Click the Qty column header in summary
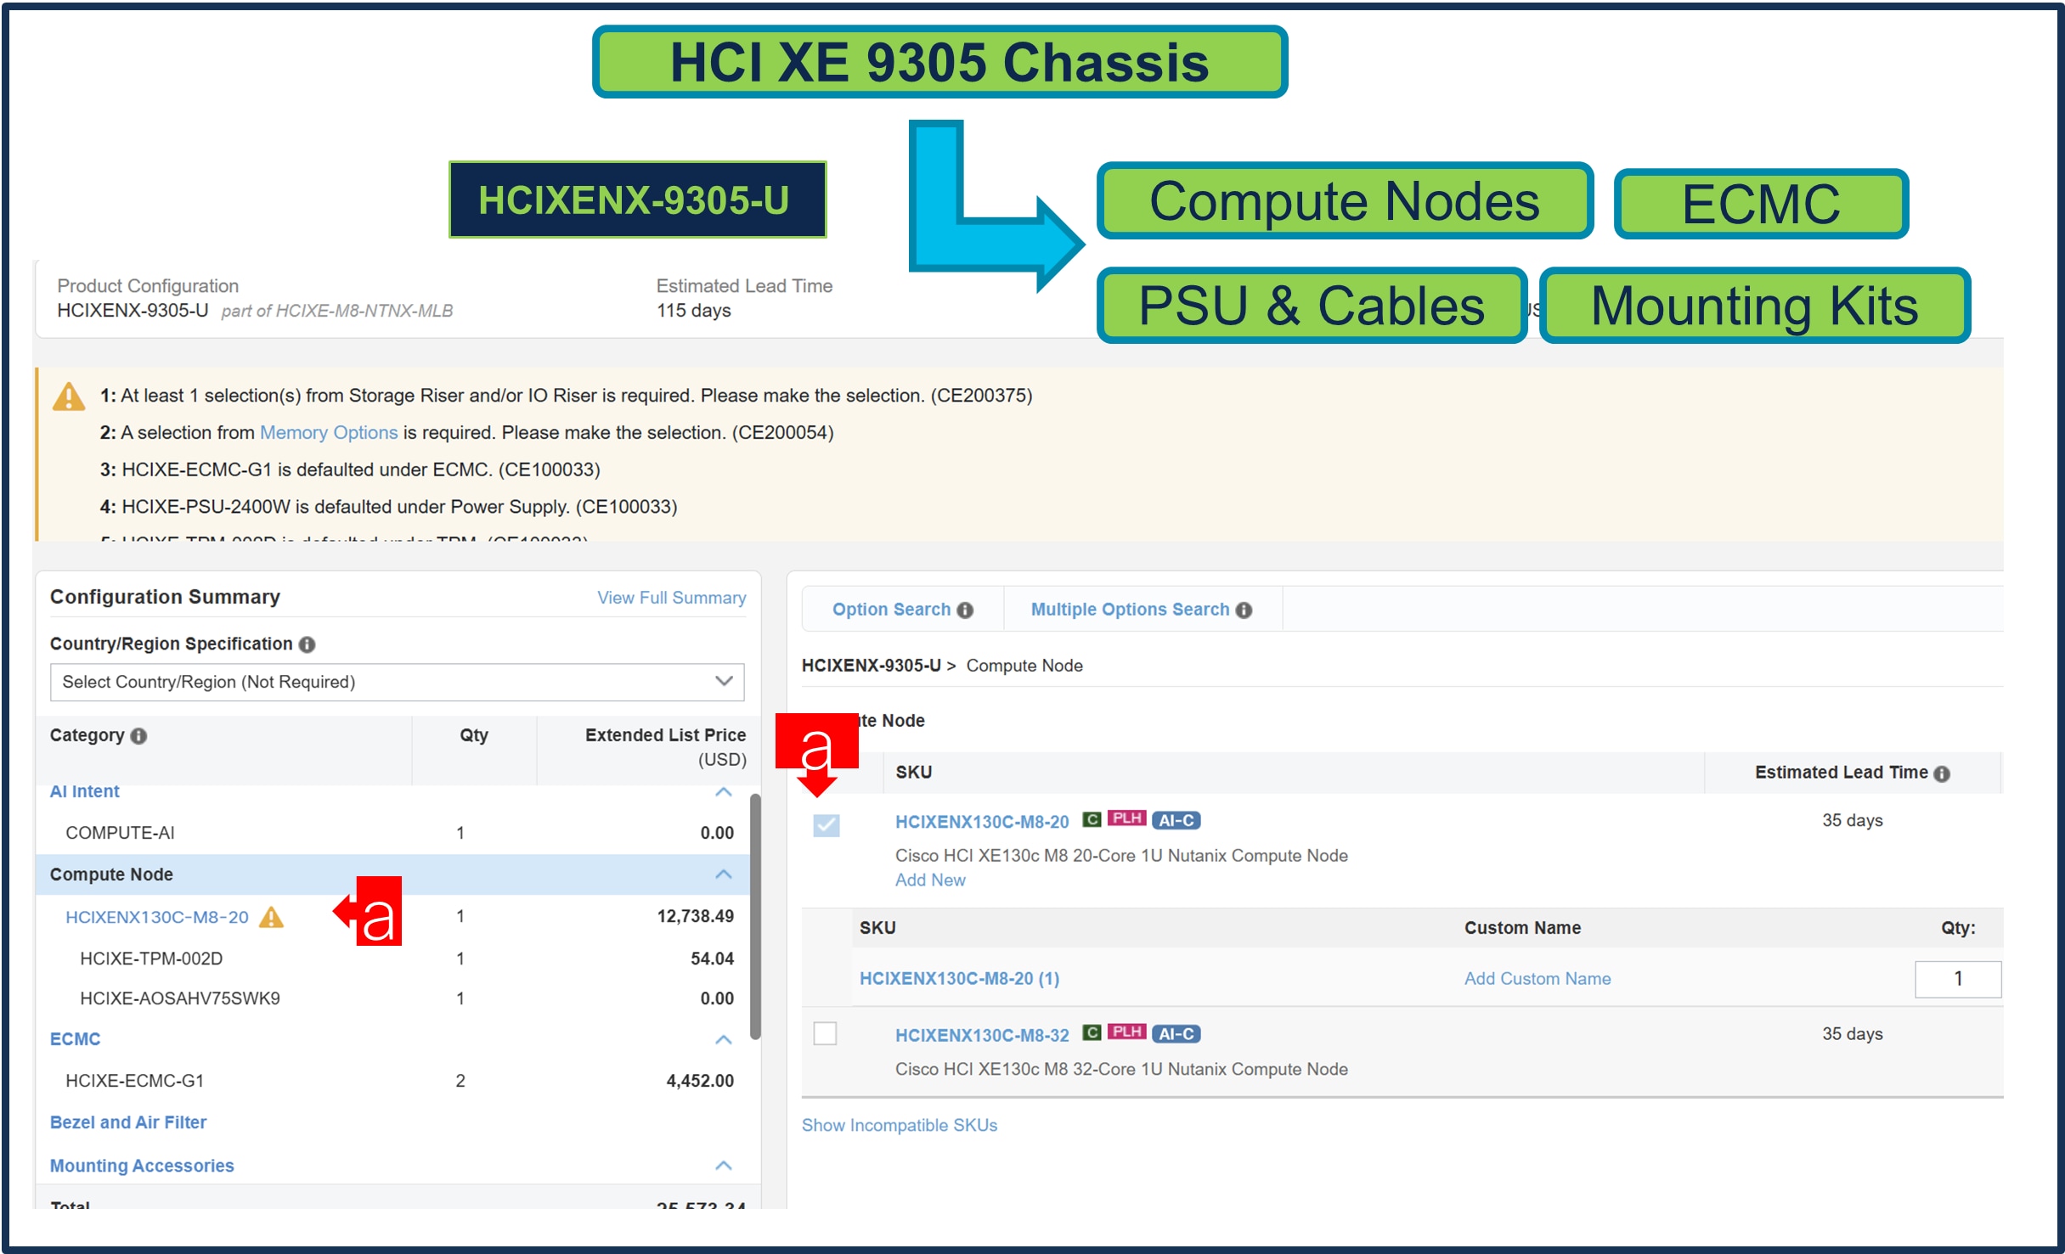Viewport: 2065px width, 1254px height. tap(474, 736)
